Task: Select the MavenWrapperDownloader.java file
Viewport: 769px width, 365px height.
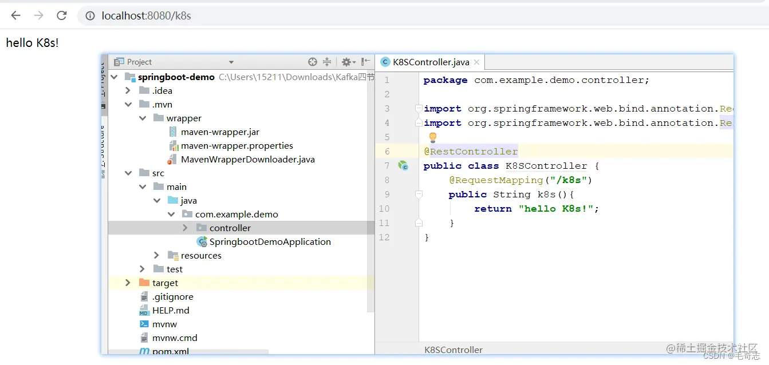Action: (248, 159)
